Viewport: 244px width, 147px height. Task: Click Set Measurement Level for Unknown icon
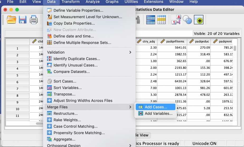click(49, 17)
